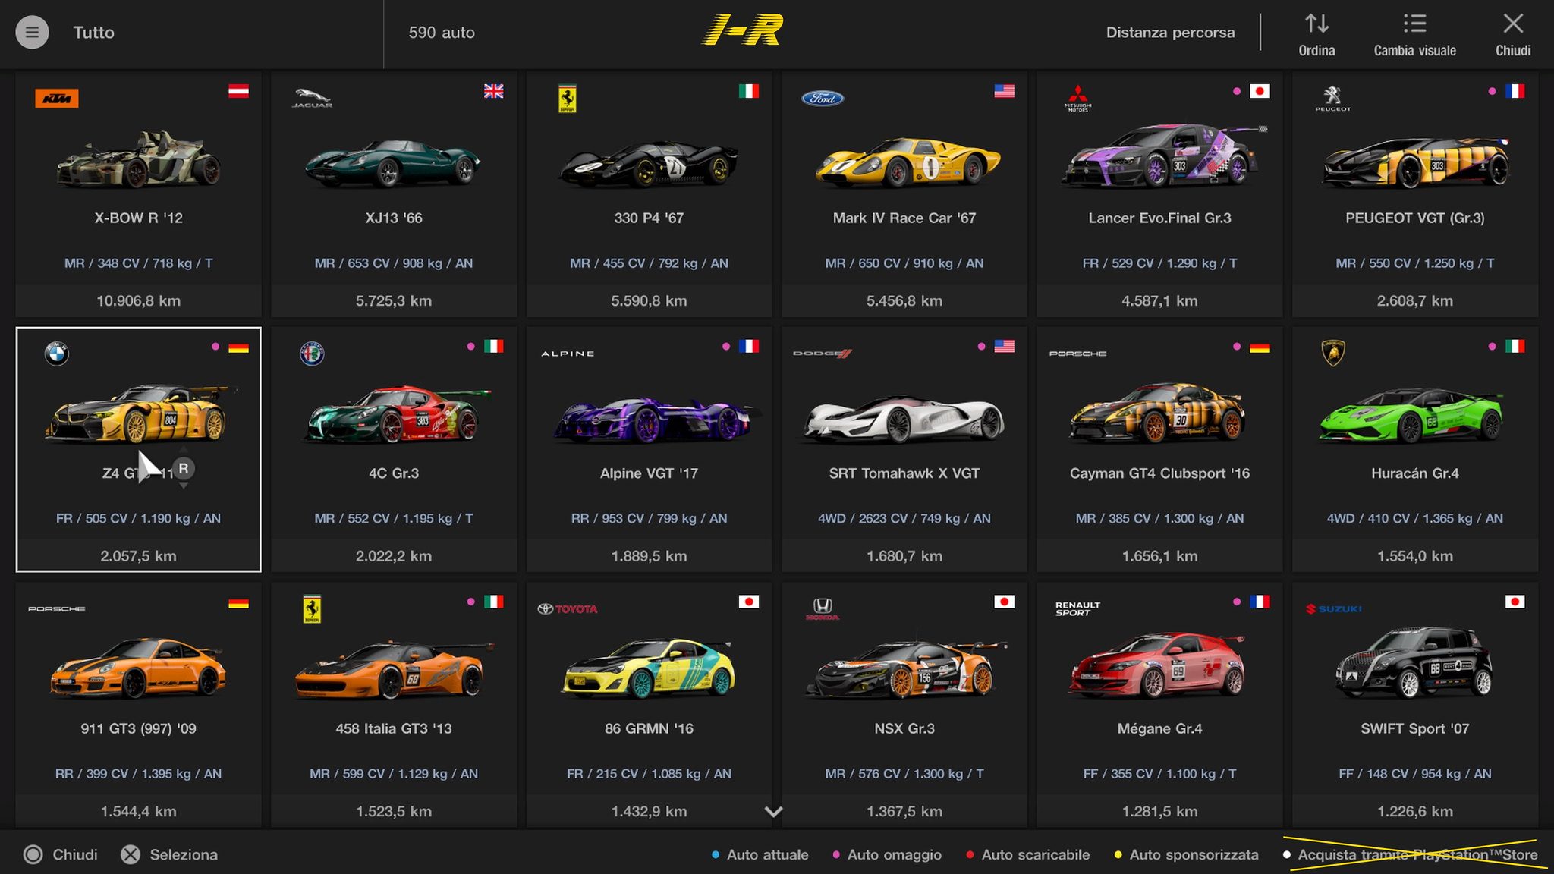Click the 2.057,5 km distance value

tap(138, 556)
